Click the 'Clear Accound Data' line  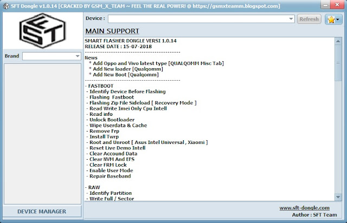[112, 154]
